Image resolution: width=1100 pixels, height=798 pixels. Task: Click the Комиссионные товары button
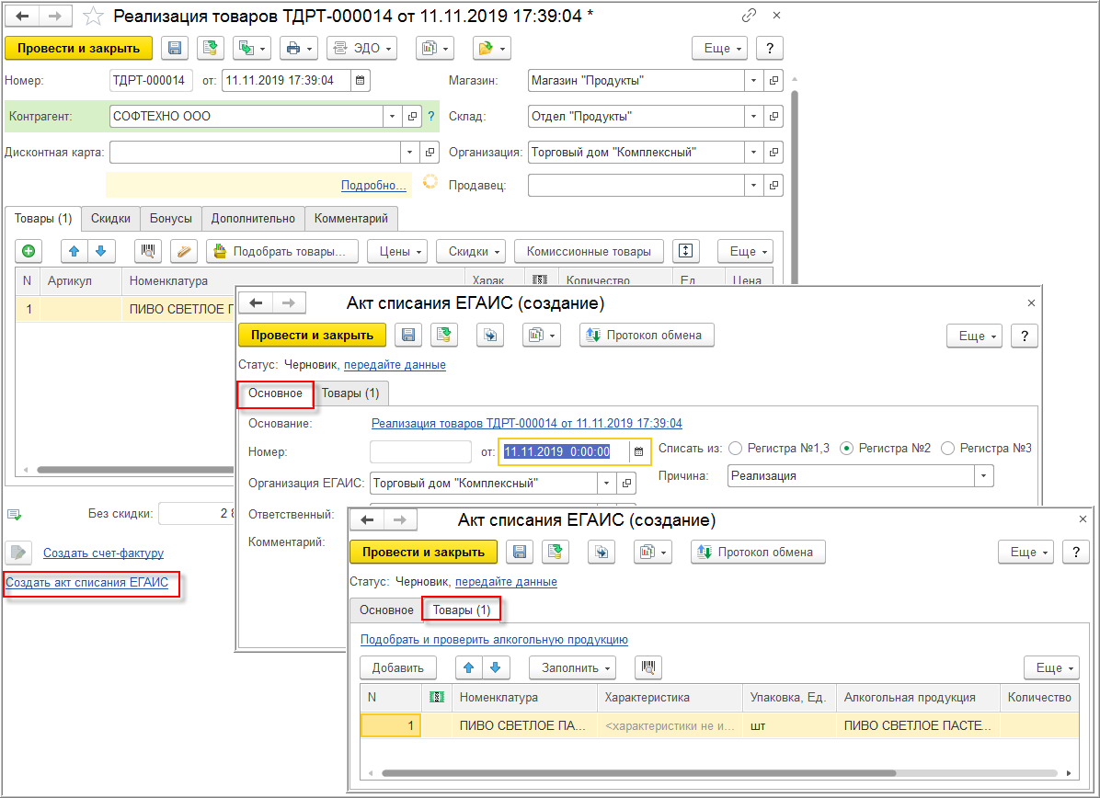[x=589, y=251]
